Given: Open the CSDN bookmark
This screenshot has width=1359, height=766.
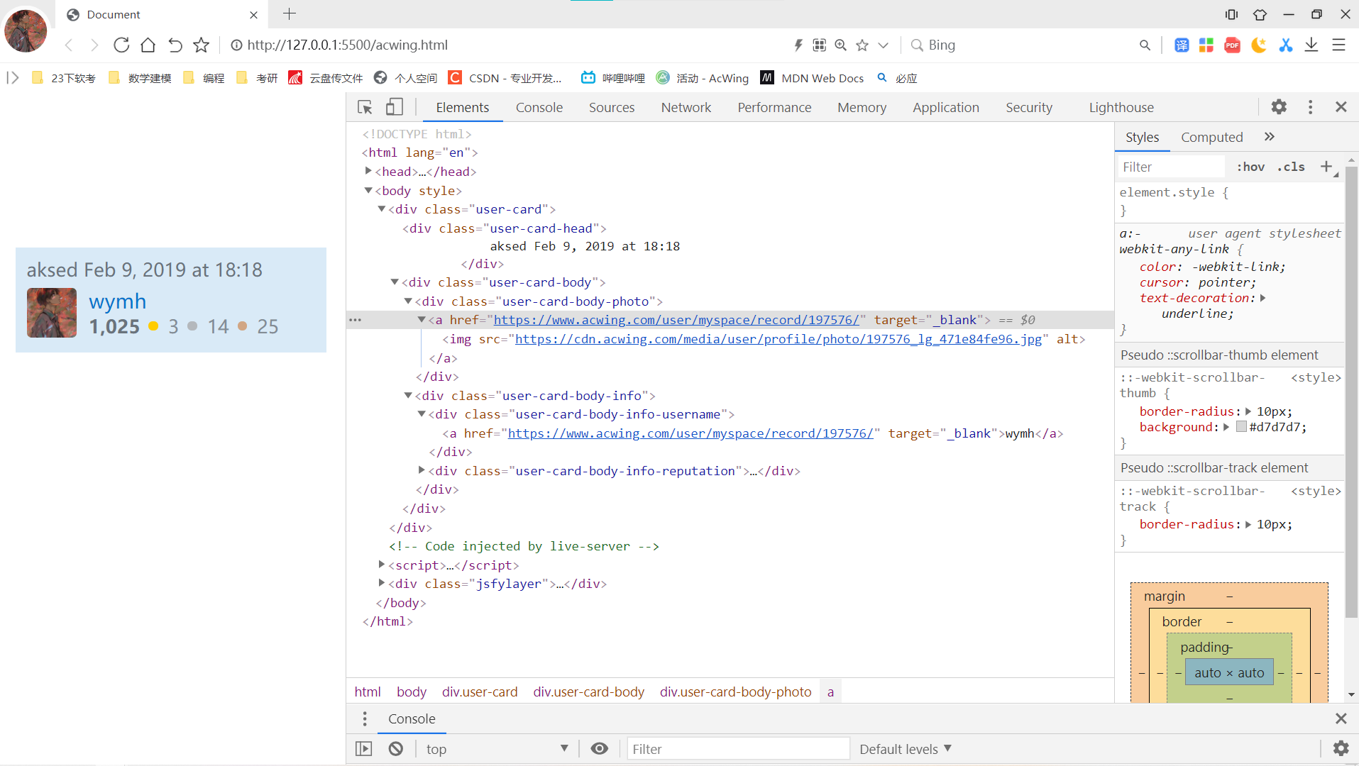Looking at the screenshot, I should pos(505,78).
